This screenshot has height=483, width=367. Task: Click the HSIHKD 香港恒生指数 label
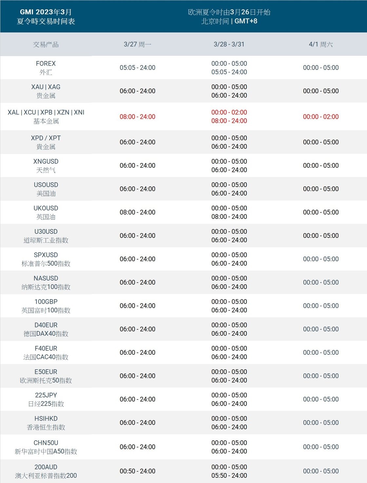click(46, 423)
